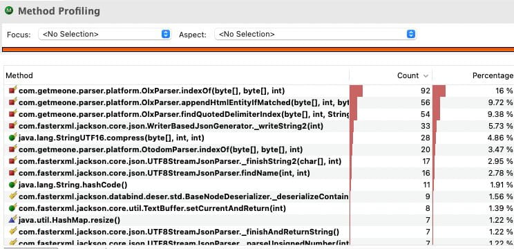This screenshot has height=249, width=514.
Task: Select BaseNodeDeserializer._deserializeContain method name
Action: click(184, 196)
